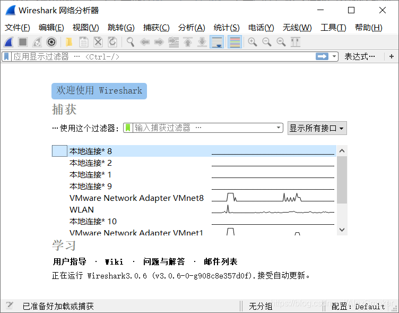
Task: Click the interface list scrollbar thumb
Action: coord(342,180)
